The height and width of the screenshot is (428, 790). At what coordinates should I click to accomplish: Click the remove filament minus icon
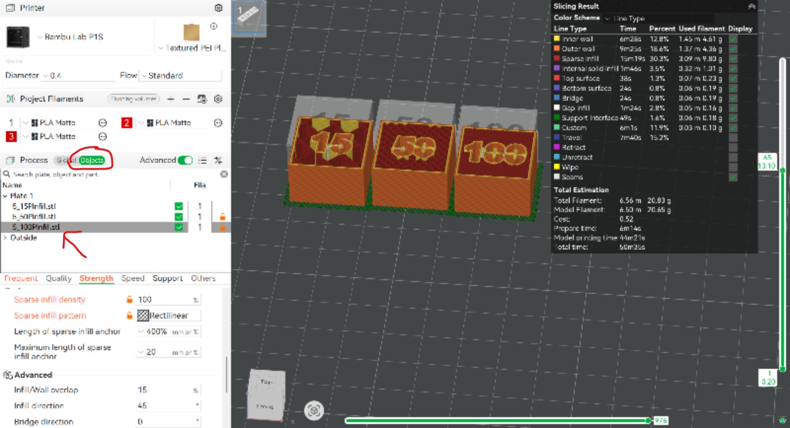pyautogui.click(x=186, y=99)
